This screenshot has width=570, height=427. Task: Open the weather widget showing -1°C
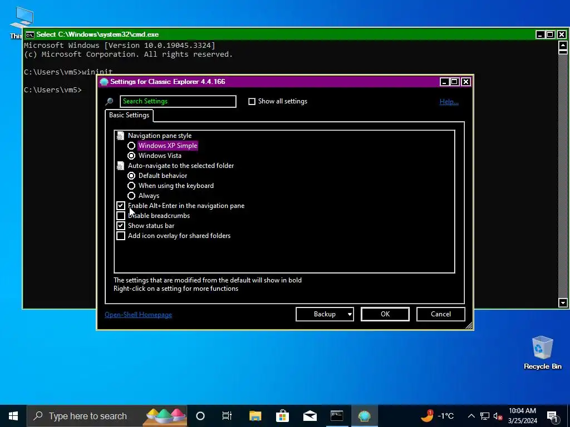(438, 416)
